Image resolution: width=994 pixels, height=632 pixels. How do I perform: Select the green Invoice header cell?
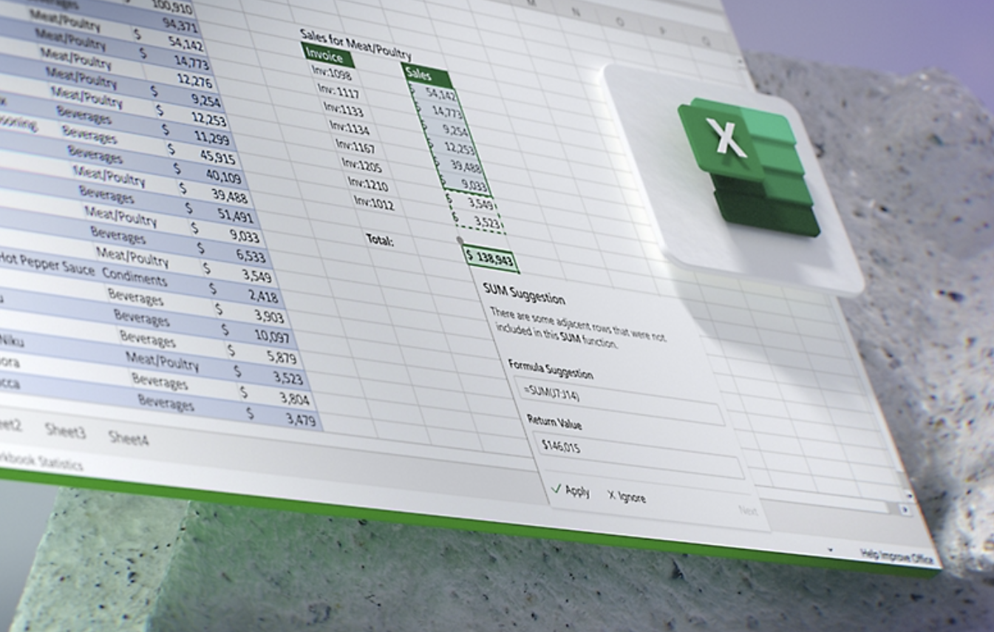(328, 55)
